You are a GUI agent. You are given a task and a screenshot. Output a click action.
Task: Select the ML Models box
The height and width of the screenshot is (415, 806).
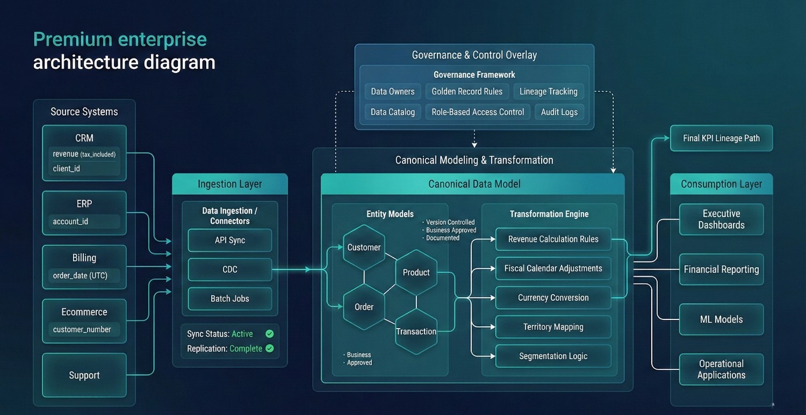coord(721,319)
